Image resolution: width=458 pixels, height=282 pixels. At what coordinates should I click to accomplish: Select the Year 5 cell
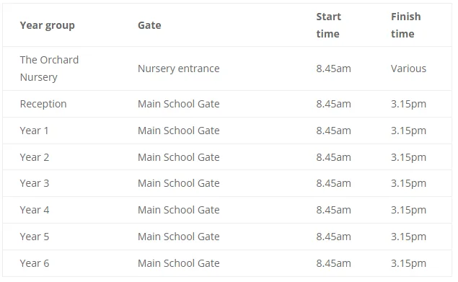coord(35,237)
